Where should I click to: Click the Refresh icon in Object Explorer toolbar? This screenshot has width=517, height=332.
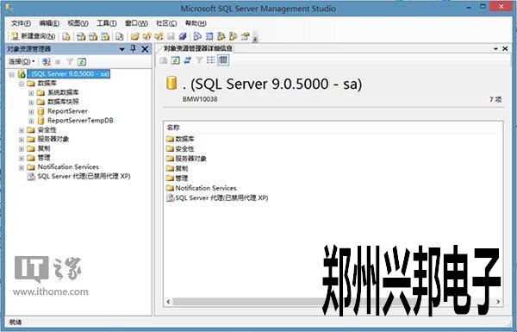[82, 62]
